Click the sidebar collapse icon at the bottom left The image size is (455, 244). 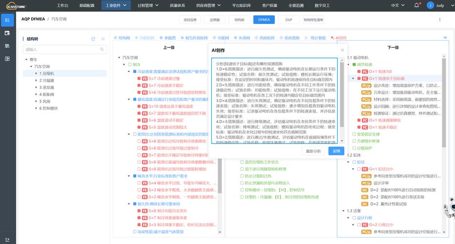coord(7,240)
